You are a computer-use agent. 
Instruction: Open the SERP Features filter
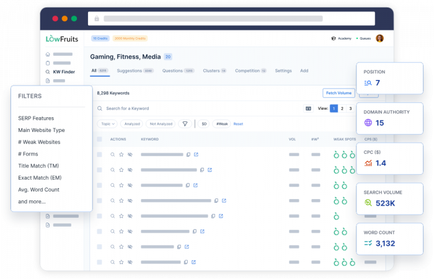point(36,118)
